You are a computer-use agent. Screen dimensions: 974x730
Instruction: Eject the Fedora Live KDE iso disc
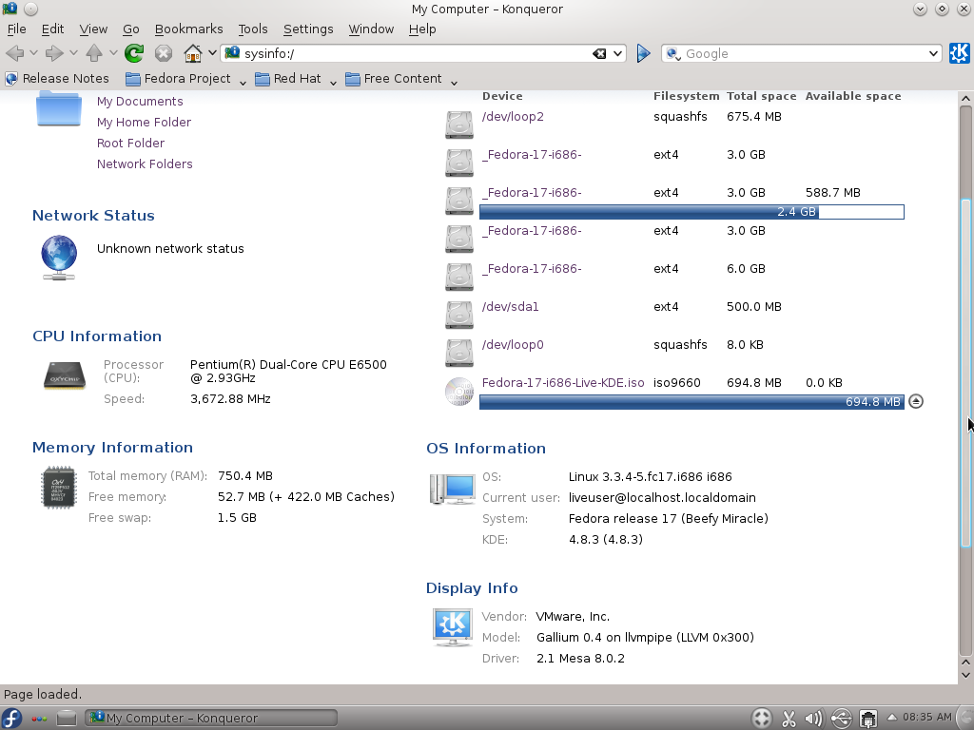point(916,402)
